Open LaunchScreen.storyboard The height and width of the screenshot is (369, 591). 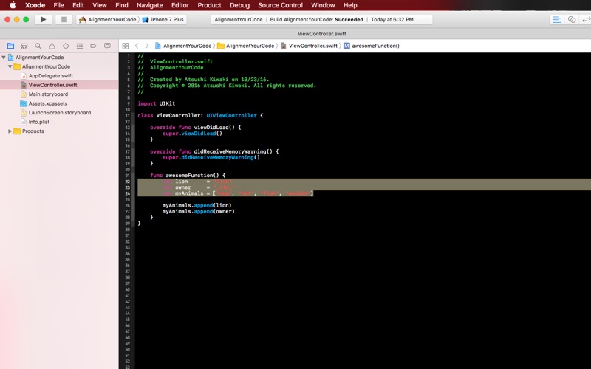(x=59, y=113)
